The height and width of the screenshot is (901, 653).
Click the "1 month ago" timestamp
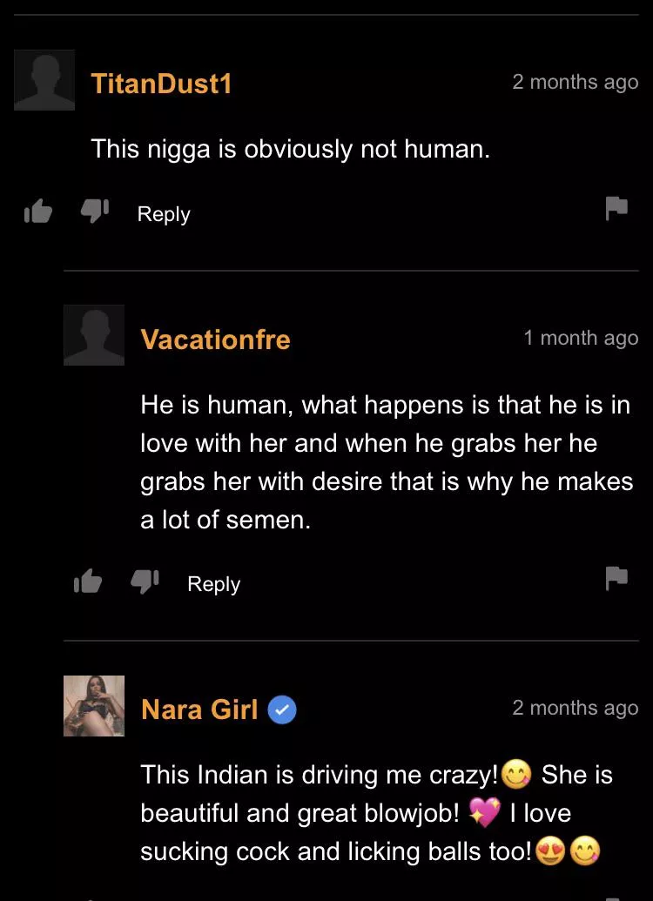581,338
